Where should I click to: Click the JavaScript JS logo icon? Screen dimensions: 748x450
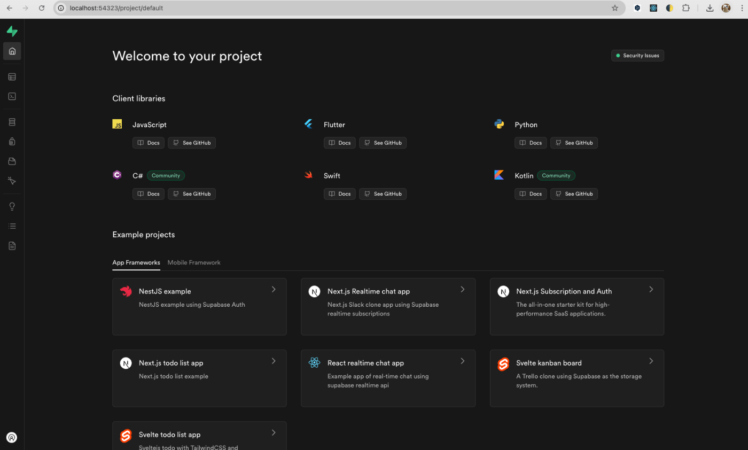click(x=117, y=125)
